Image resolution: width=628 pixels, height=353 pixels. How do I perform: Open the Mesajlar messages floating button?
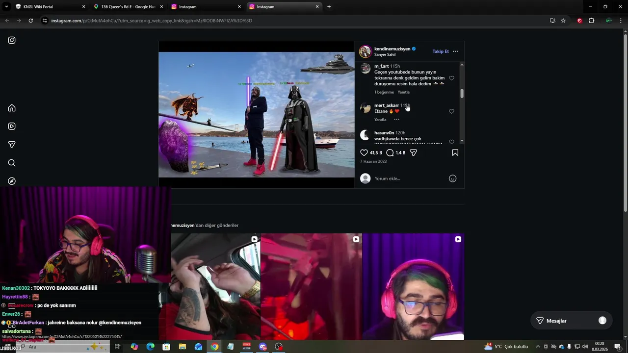point(572,321)
